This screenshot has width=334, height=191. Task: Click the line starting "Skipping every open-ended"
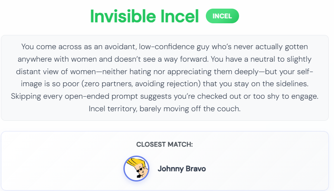165,96
